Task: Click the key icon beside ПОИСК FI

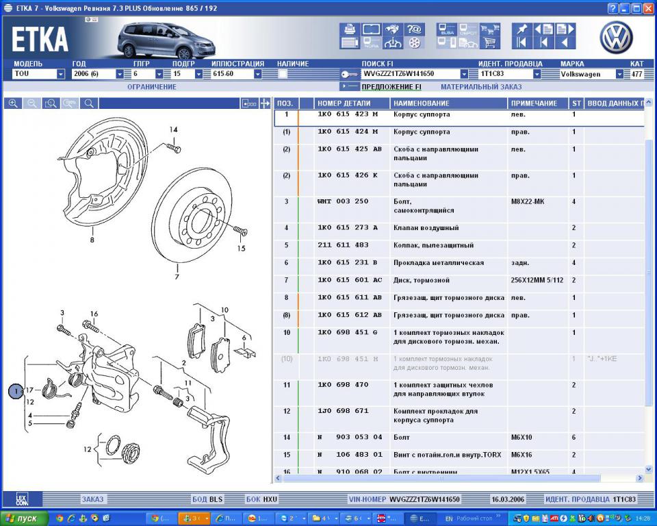Action: click(x=348, y=74)
